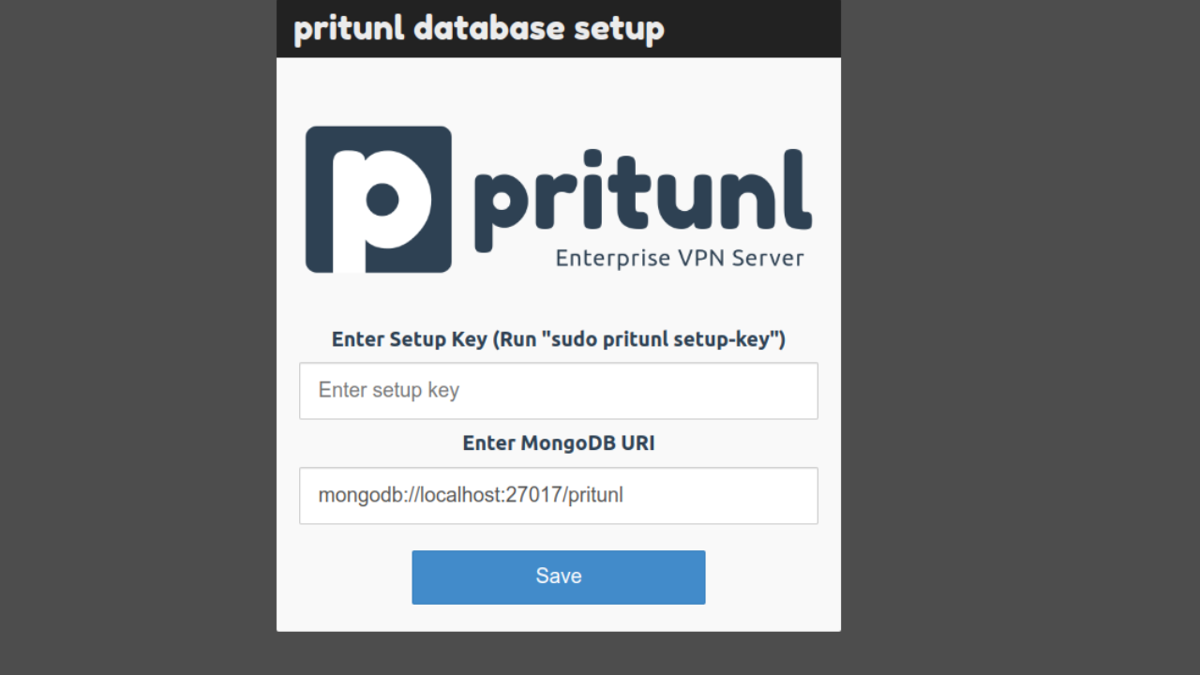Click the "Enter Setup Key" label words
The image size is (1200, 675).
[x=409, y=339]
